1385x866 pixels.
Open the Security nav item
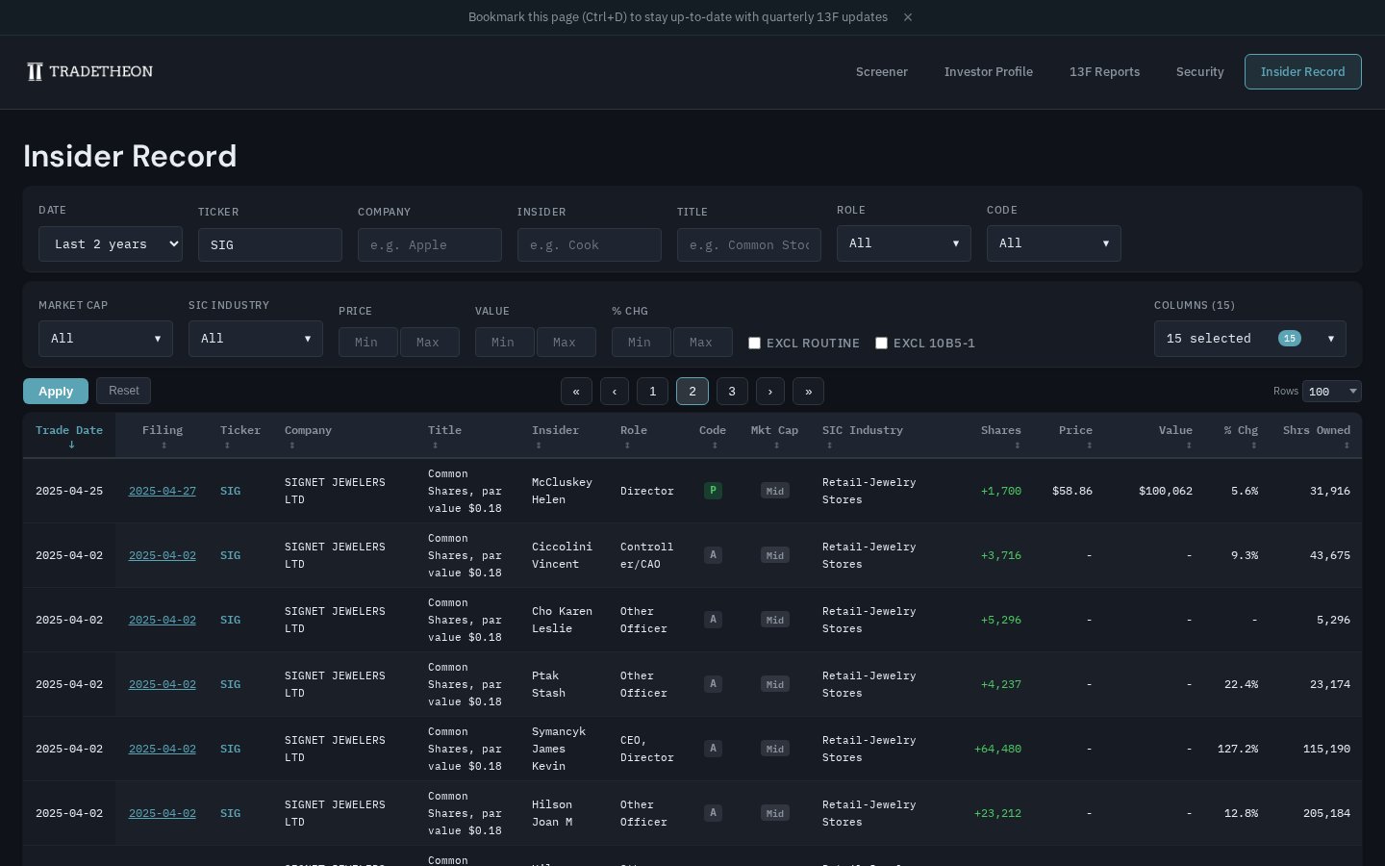click(1200, 72)
